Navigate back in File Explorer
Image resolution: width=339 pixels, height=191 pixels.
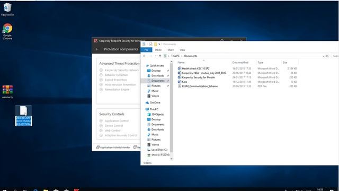(x=145, y=56)
